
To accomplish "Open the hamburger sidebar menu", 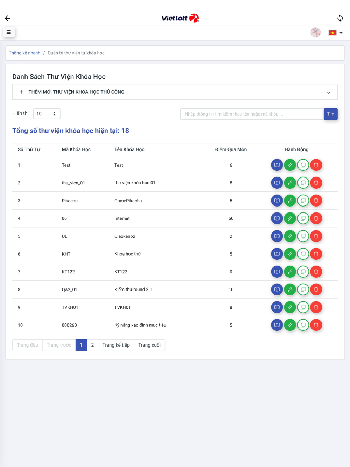I will (9, 32).
